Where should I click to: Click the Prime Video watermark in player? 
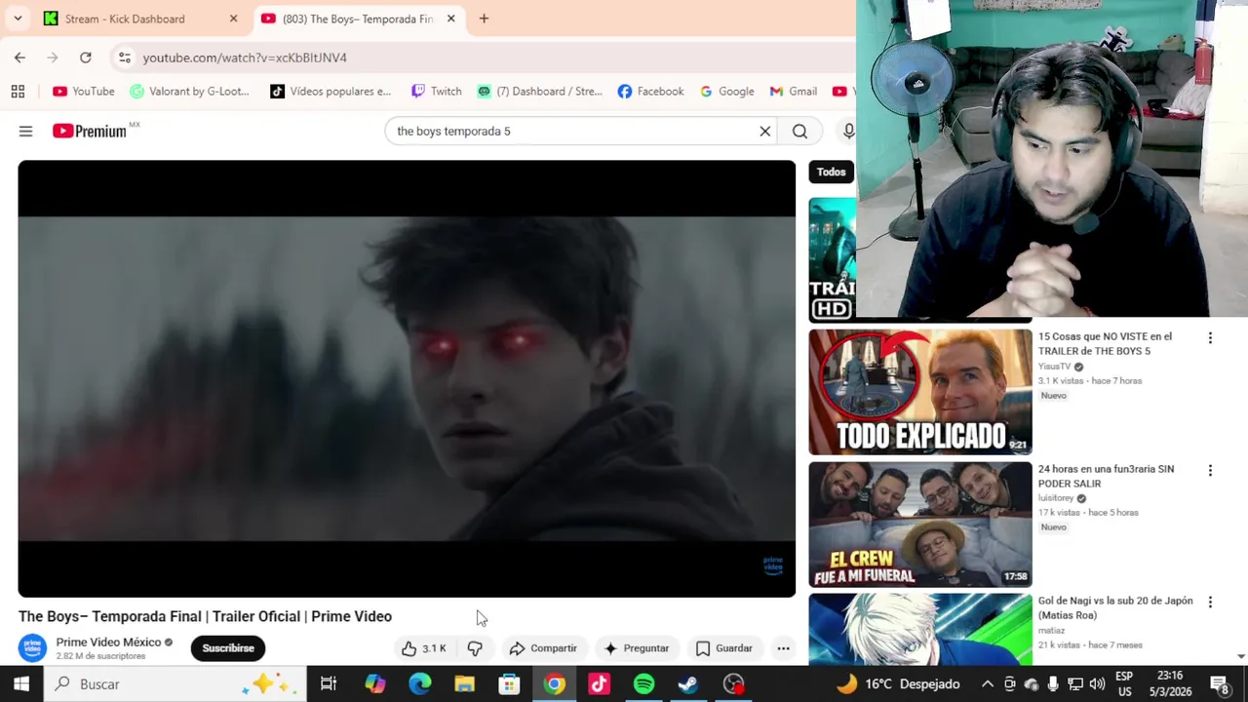pos(772,565)
